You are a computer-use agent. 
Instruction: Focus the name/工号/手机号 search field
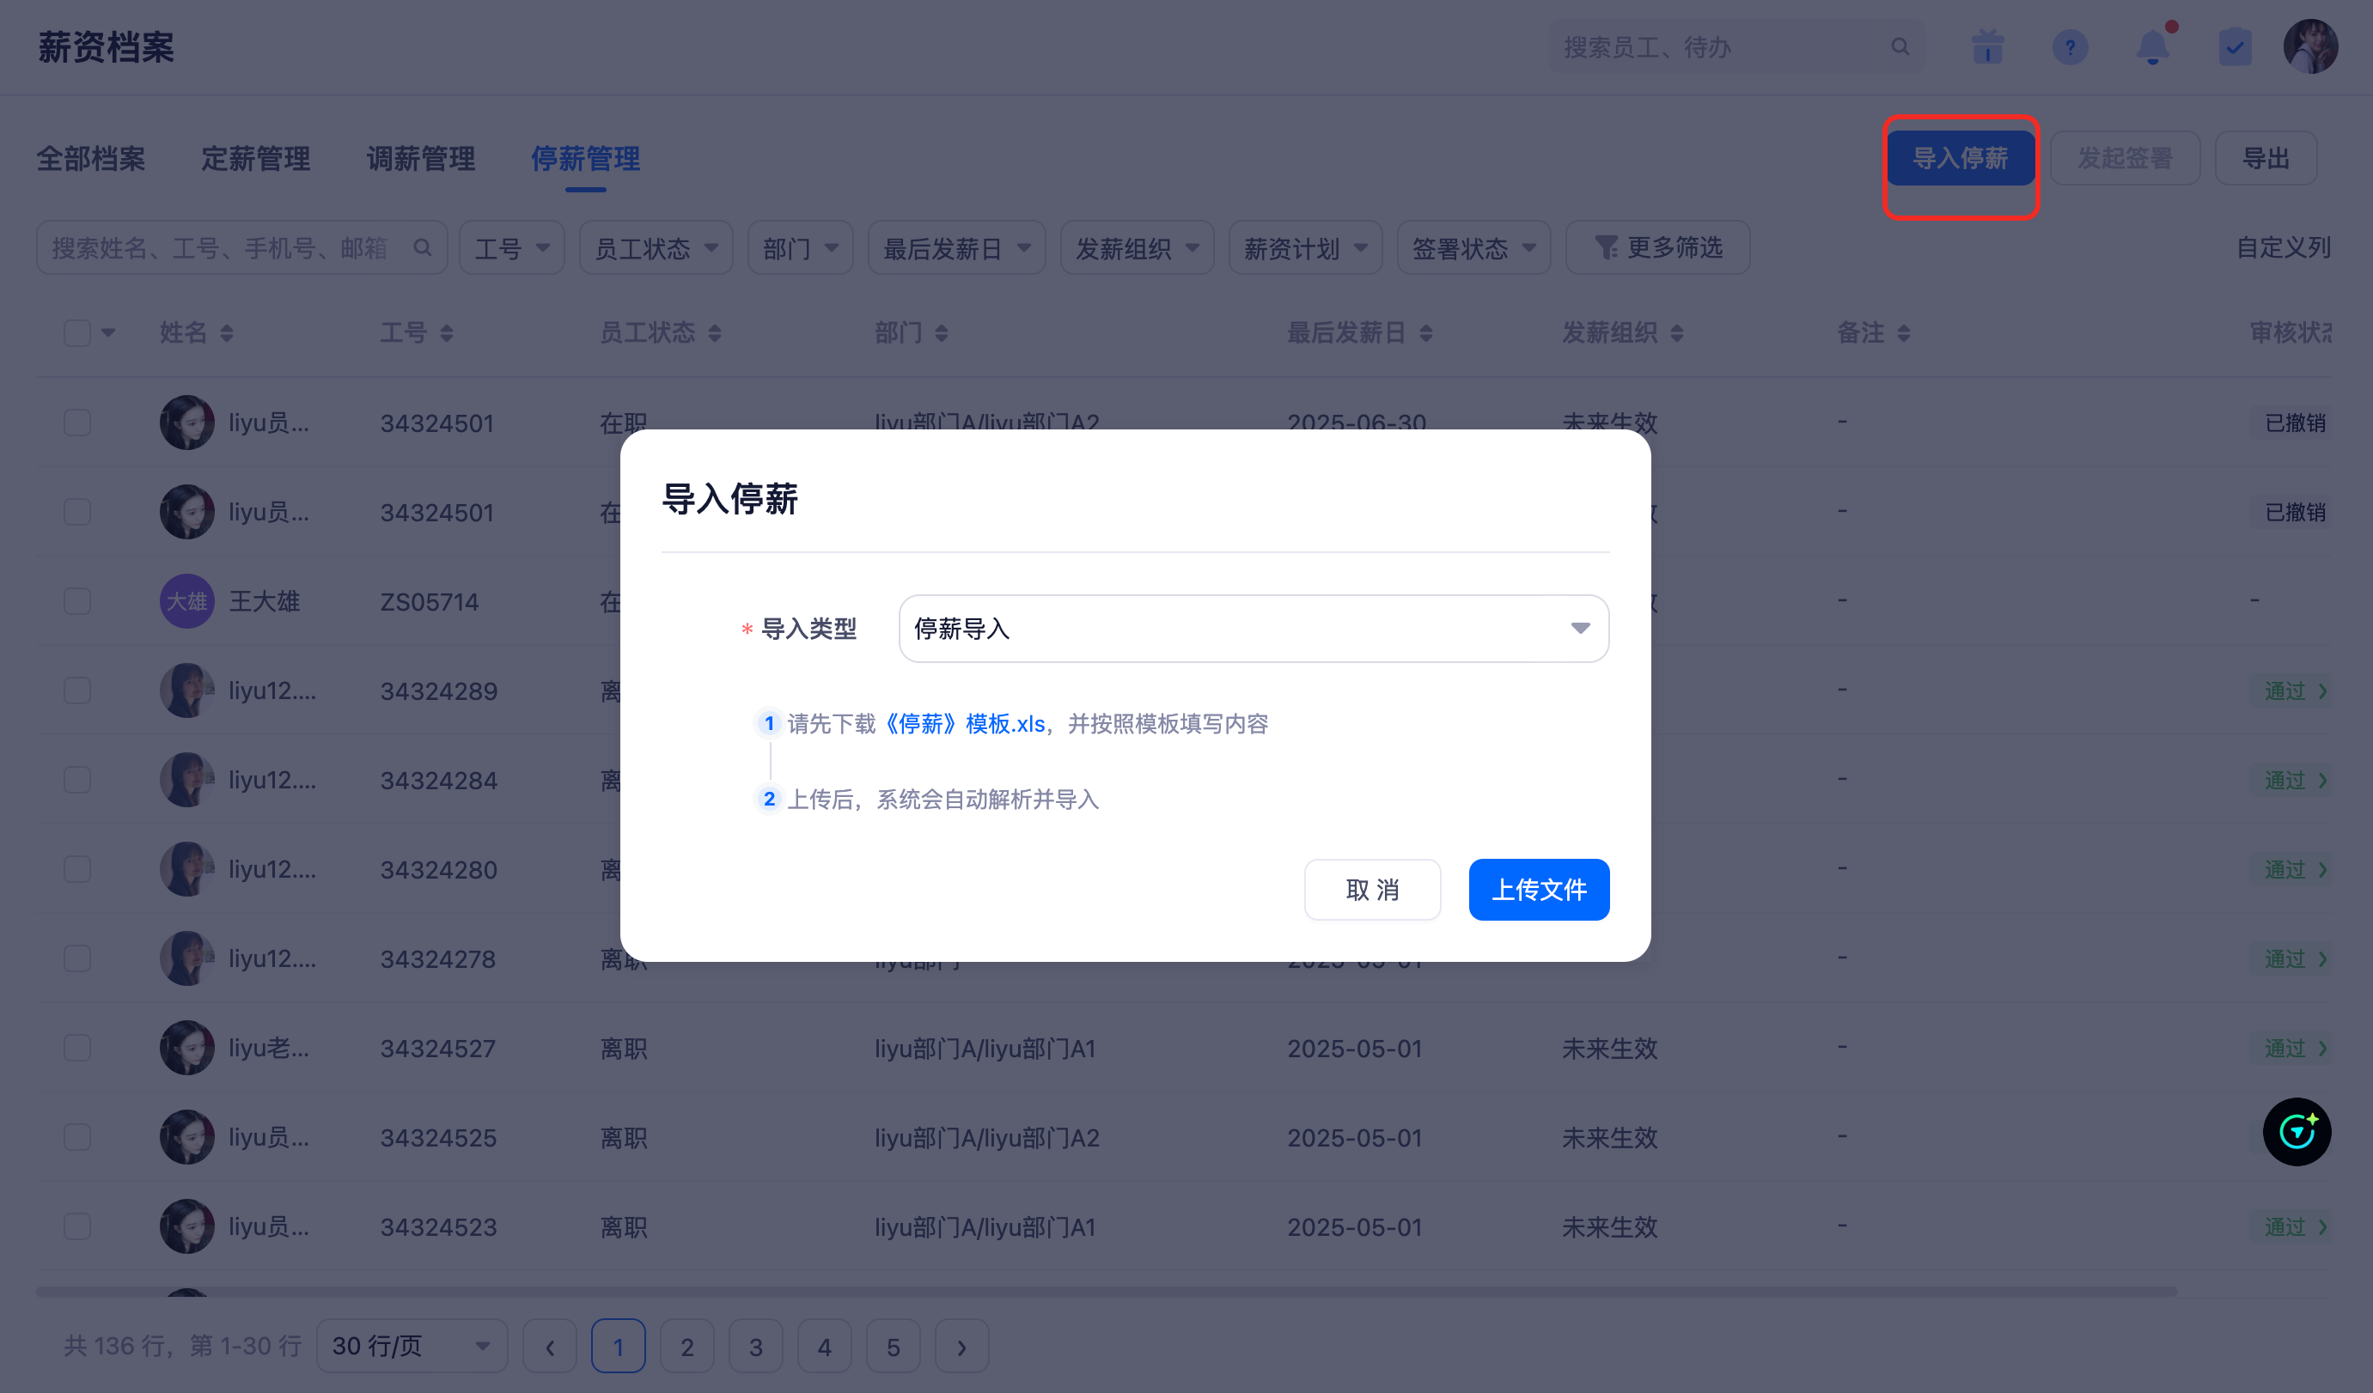[241, 247]
